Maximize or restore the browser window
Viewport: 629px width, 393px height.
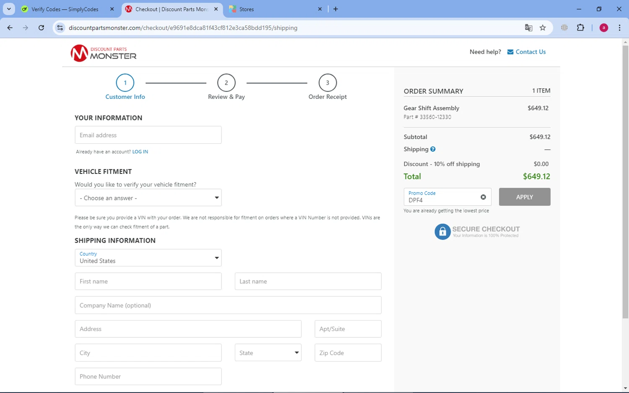[599, 9]
